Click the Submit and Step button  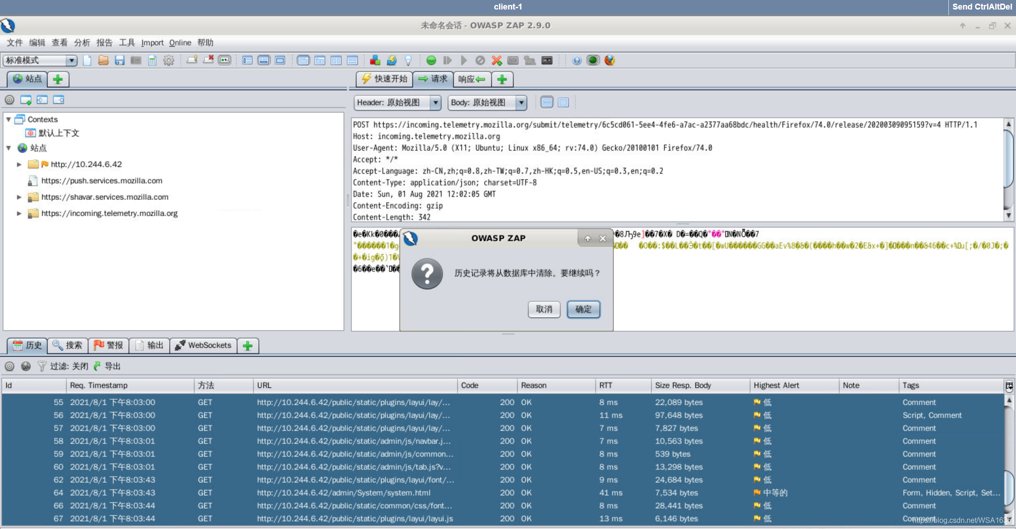pos(447,60)
